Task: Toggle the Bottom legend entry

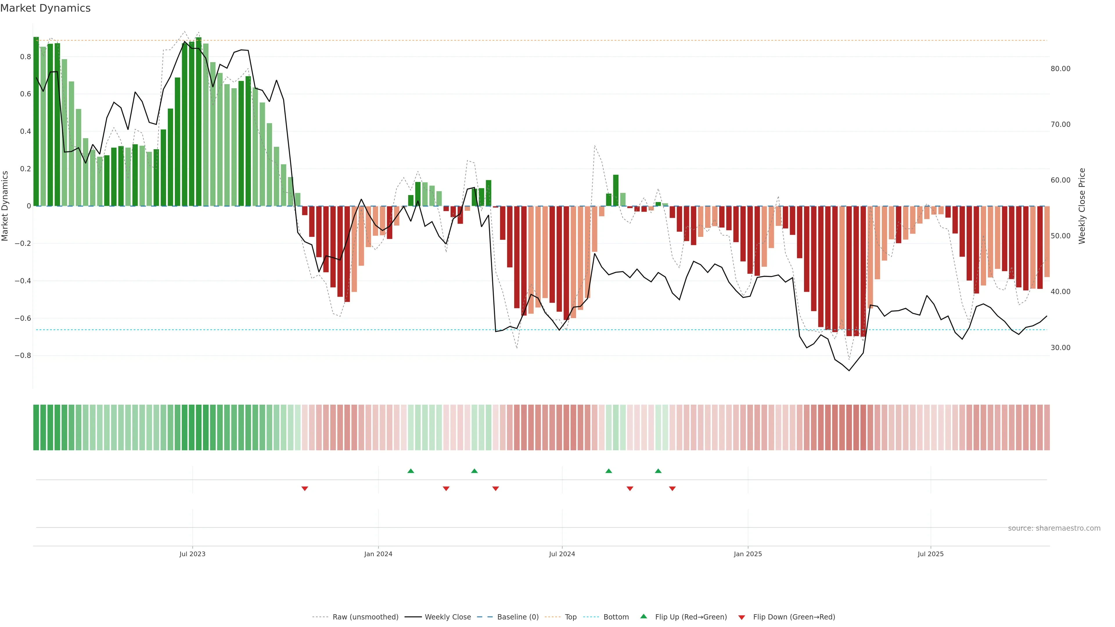Action: point(616,617)
